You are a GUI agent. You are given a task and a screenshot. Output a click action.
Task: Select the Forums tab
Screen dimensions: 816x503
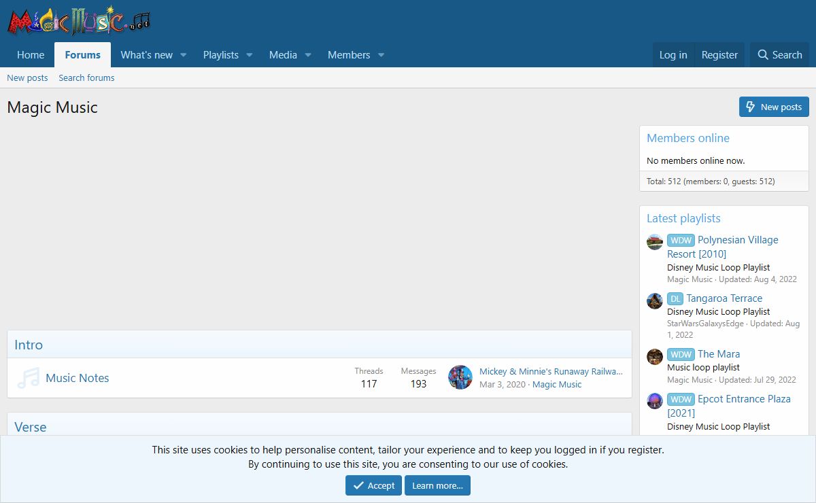(83, 55)
